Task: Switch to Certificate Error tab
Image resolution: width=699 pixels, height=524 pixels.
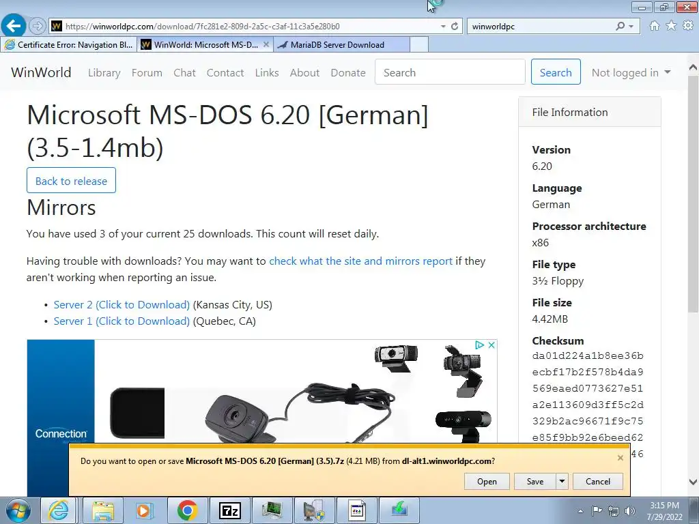Action: (69, 44)
